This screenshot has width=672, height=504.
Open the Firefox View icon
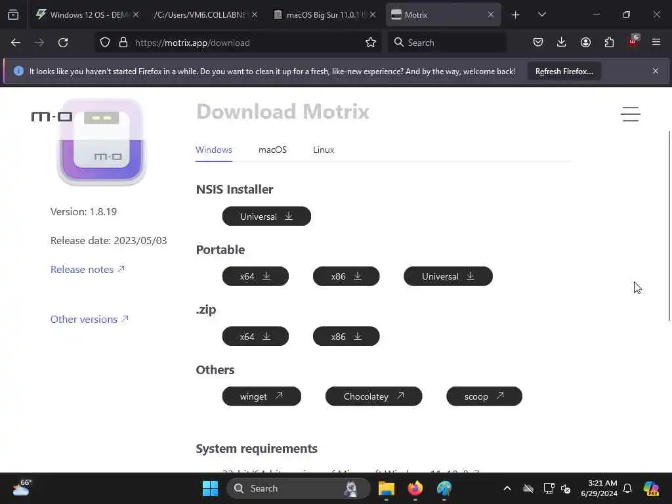(x=13, y=15)
